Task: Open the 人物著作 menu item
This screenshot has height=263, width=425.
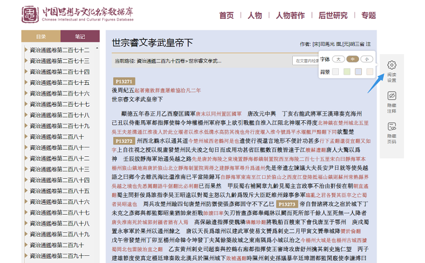Action: [290, 15]
